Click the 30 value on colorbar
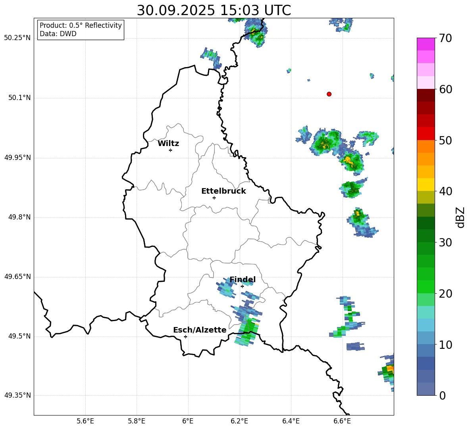Screen dimensions: 470x429 (x=445, y=242)
